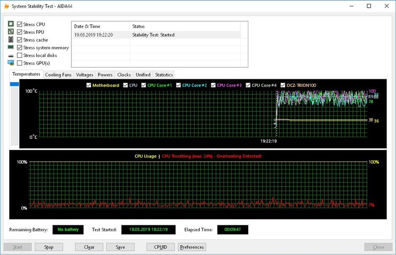This screenshot has height=255, width=396.
Task: Click the Clear button
Action: click(x=89, y=247)
